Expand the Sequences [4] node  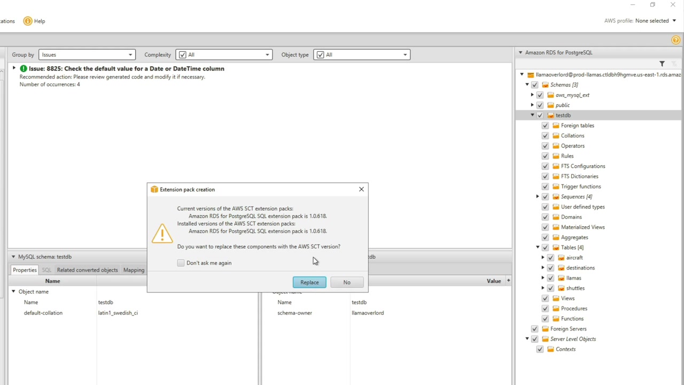[538, 197]
